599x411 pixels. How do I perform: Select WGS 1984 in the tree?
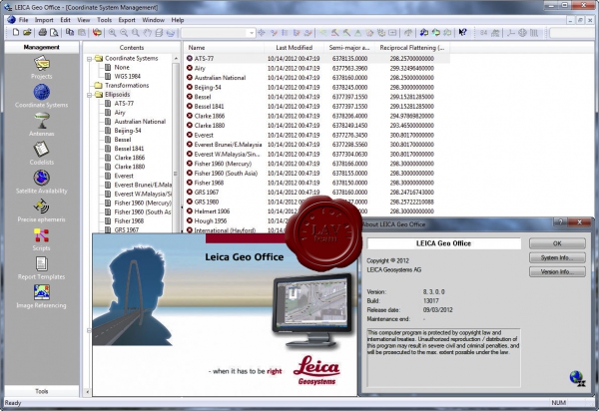[x=128, y=77]
